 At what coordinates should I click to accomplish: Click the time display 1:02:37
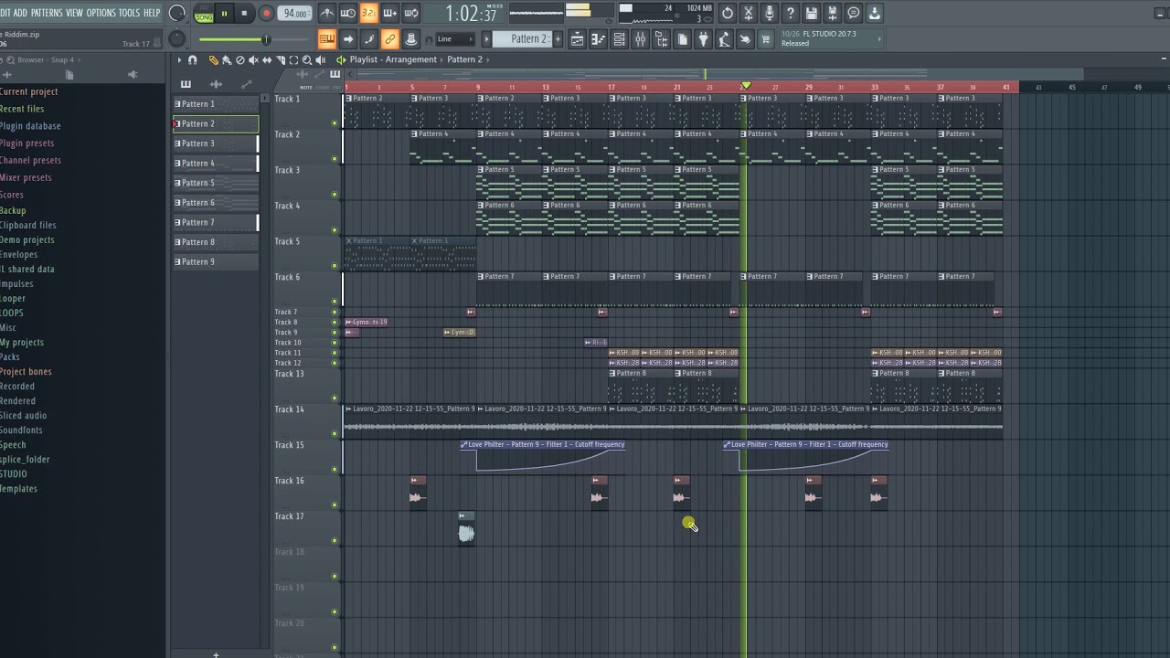[x=472, y=14]
